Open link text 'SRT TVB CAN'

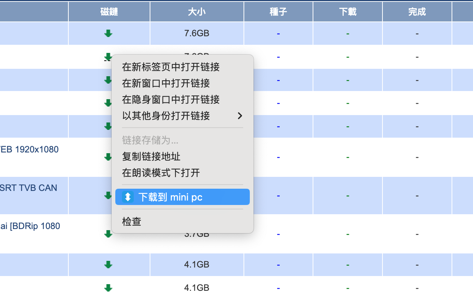click(x=28, y=188)
